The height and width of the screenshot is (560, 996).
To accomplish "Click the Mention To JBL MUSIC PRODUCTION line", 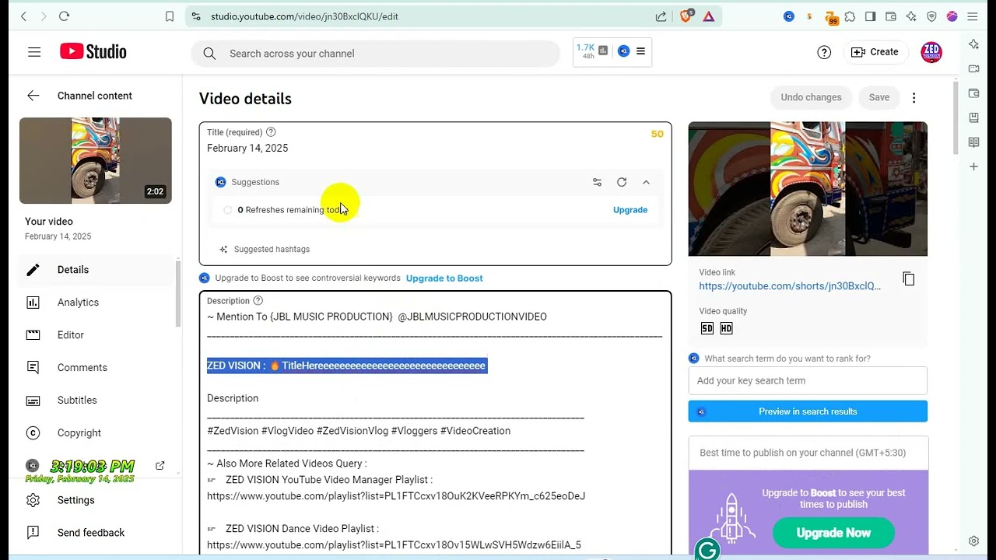I will pyautogui.click(x=377, y=317).
